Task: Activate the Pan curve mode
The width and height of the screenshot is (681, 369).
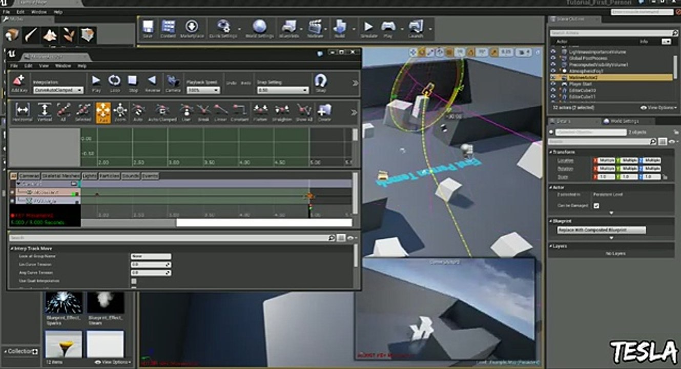Action: [x=103, y=112]
